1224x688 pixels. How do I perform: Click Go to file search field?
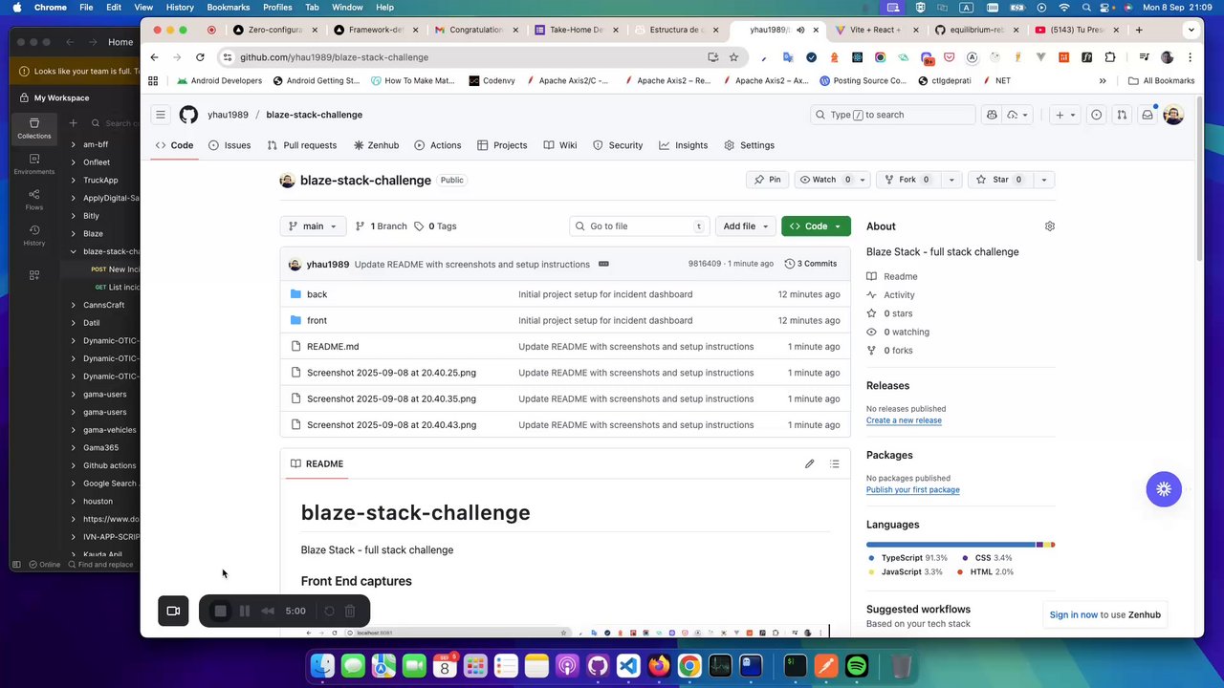tap(640, 226)
